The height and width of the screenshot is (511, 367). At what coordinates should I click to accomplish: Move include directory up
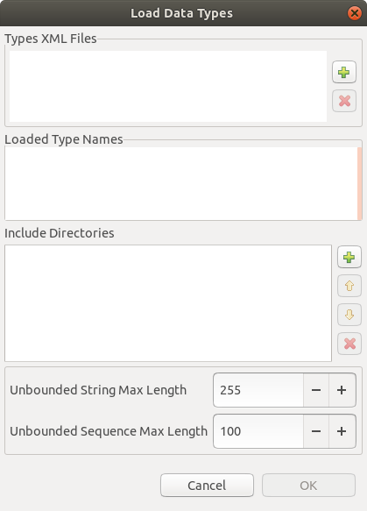click(x=349, y=286)
